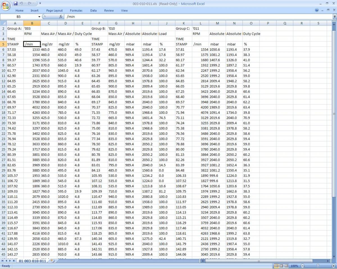Select the RPM header cell in column B

click(x=32, y=34)
